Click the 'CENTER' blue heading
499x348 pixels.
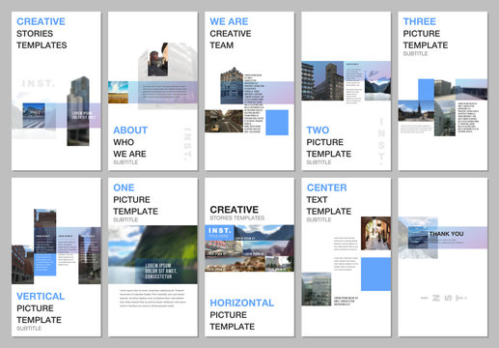[x=326, y=188]
